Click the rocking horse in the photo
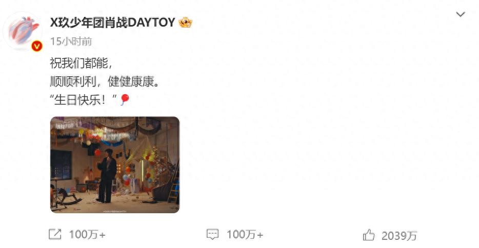Screen dimensions: 479x248 click(x=67, y=196)
